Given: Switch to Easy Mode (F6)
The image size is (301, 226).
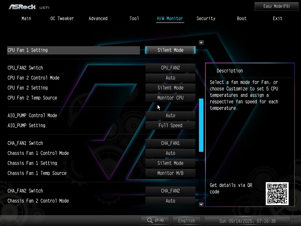Looking at the screenshot, I should click(276, 6).
